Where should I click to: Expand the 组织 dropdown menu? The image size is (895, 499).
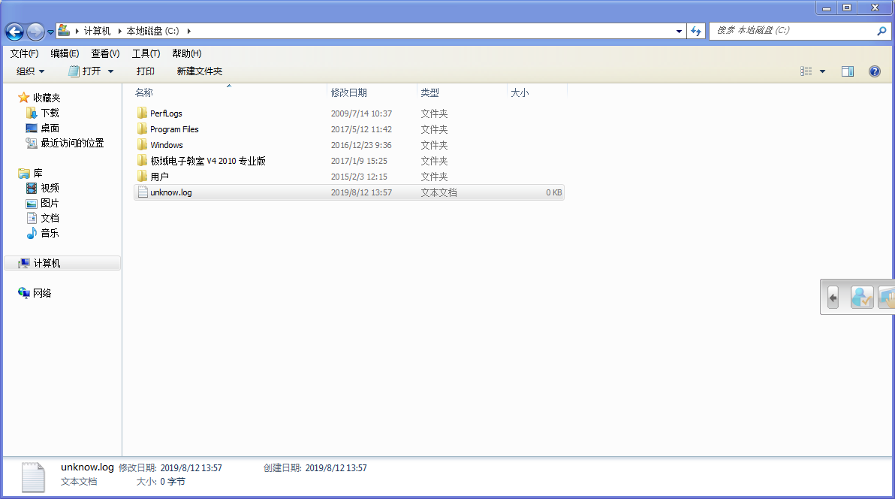[31, 71]
